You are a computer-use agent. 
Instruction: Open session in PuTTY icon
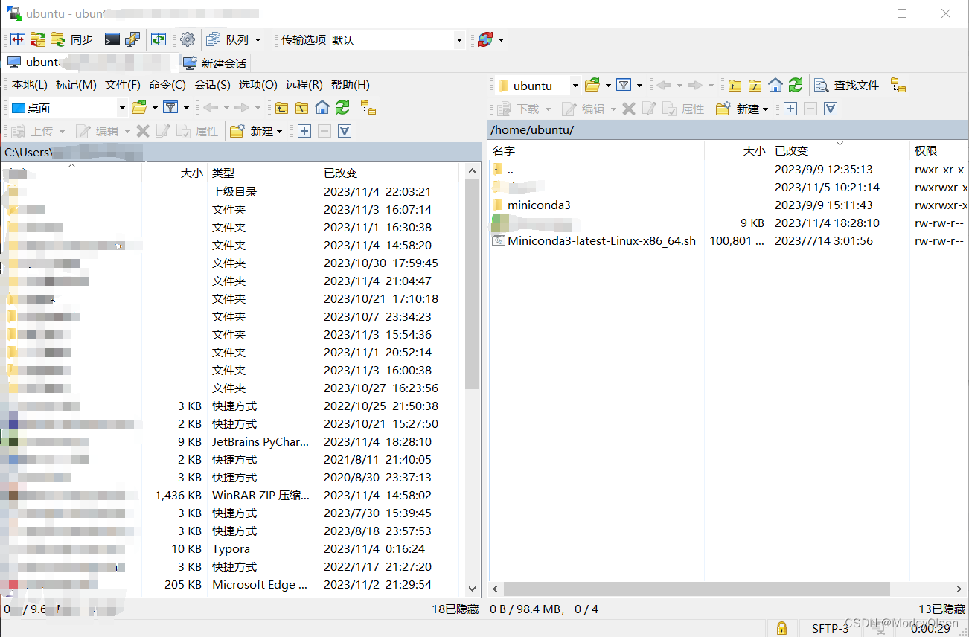[132, 39]
